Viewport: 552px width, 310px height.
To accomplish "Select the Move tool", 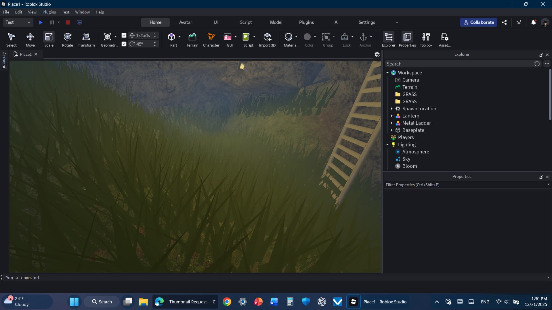I will pos(30,39).
